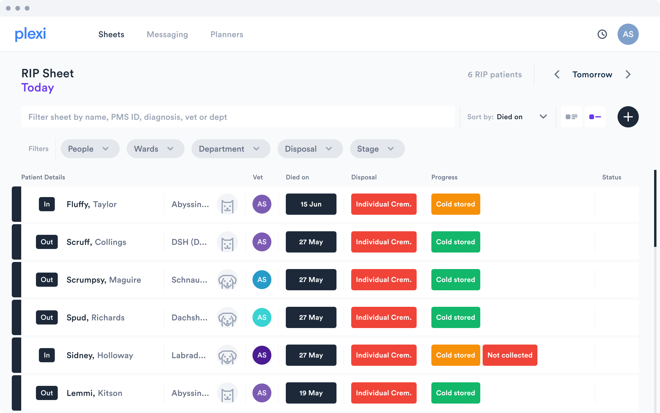Click the filter sheet search field
This screenshot has height=413, width=660.
237,117
